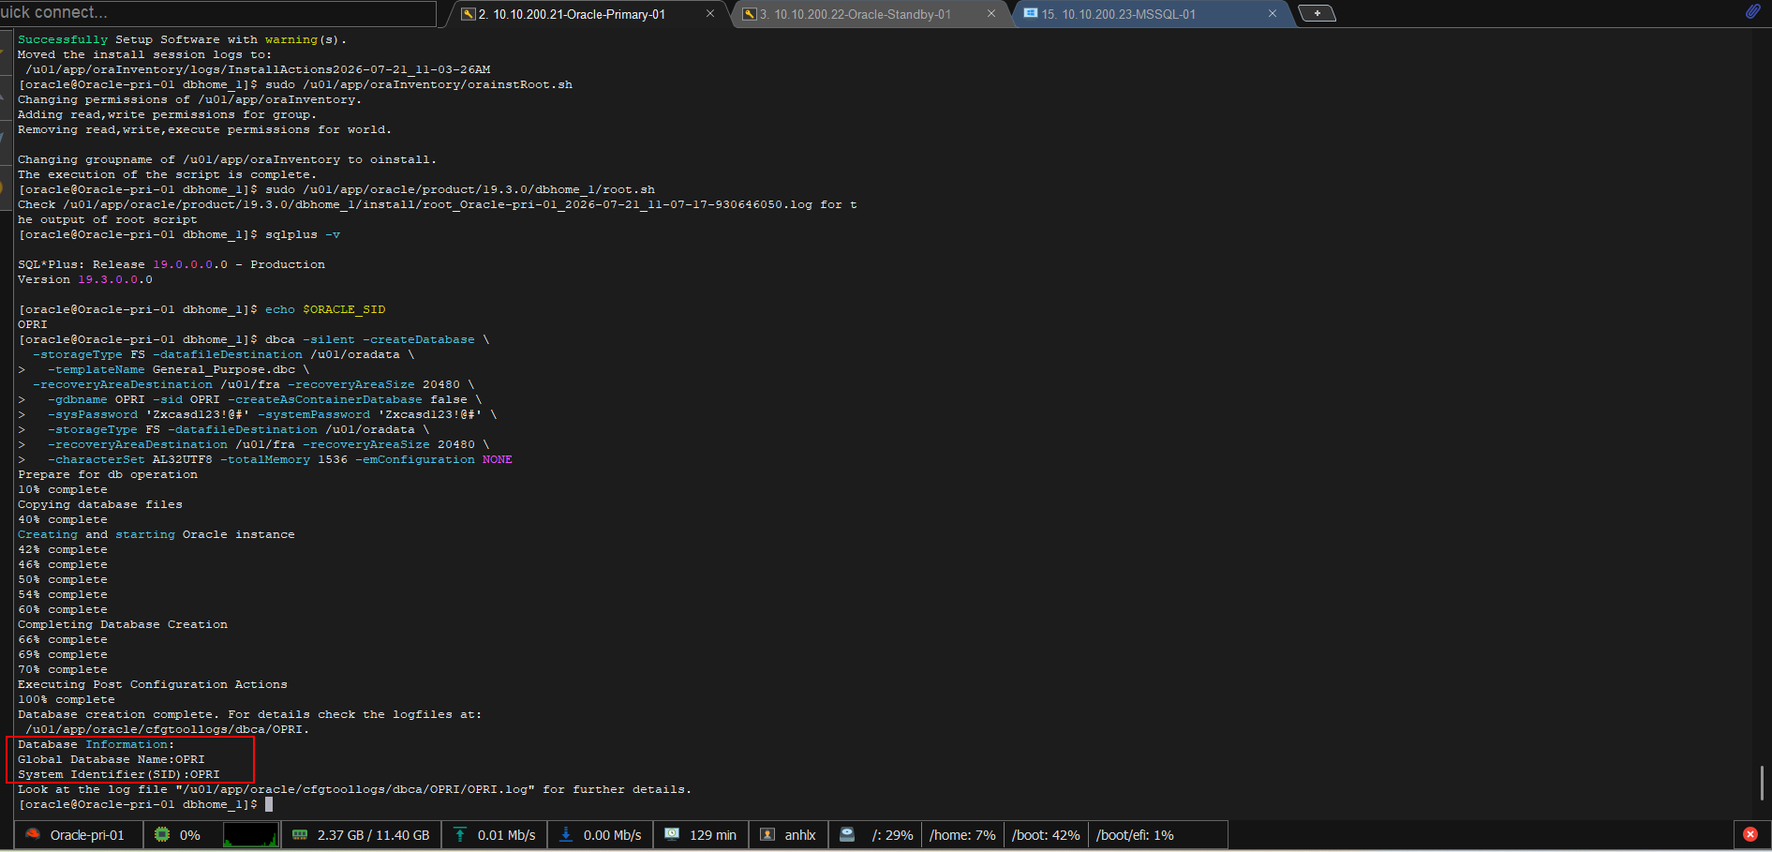Close the Oracle-Primary-01 session tab
1772x852 pixels.
(710, 14)
